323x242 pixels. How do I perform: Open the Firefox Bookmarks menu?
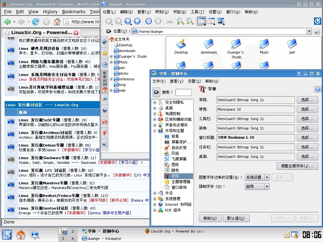tap(74, 12)
